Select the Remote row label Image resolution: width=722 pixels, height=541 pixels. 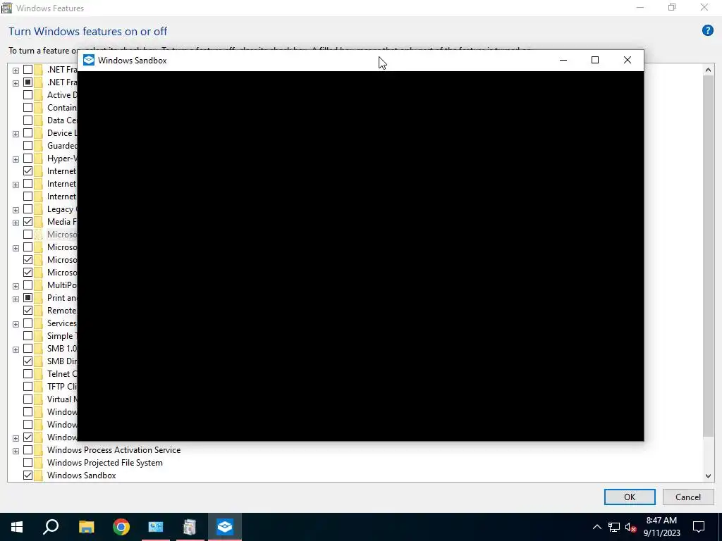point(62,311)
